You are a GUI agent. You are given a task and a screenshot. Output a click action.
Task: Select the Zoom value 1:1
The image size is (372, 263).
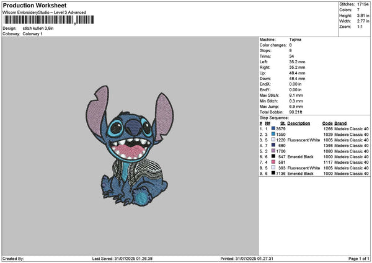pyautogui.click(x=360, y=27)
